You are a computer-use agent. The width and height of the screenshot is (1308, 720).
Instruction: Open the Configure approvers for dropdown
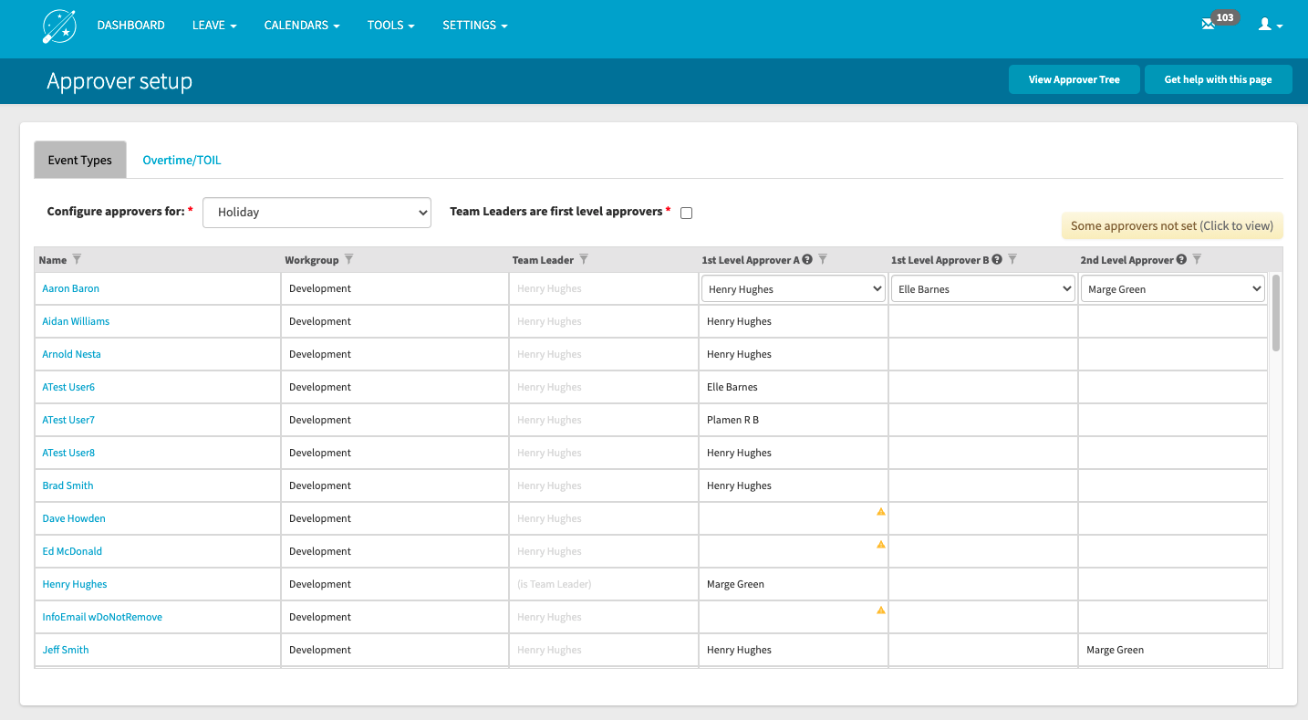pos(317,212)
